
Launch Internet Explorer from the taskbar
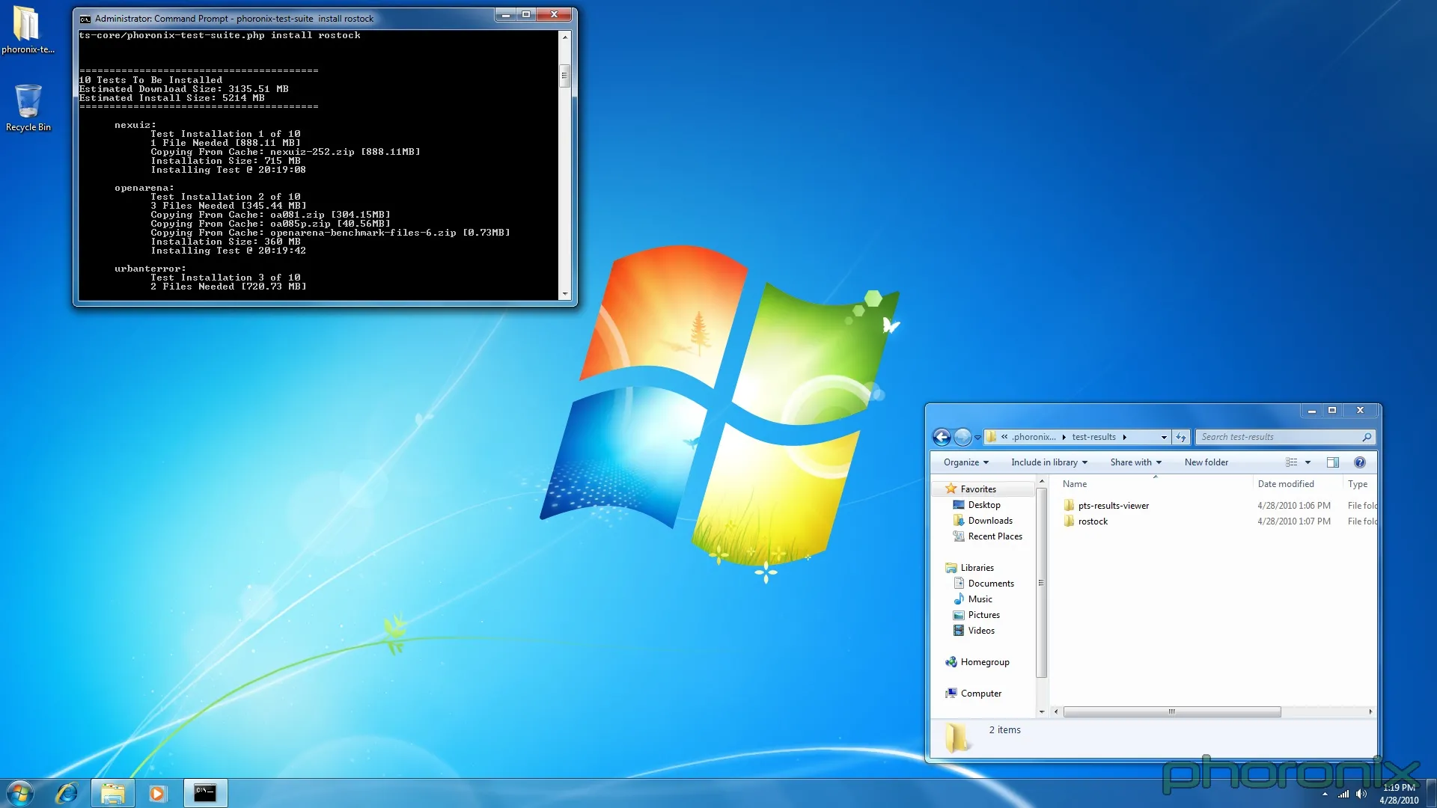tap(67, 793)
